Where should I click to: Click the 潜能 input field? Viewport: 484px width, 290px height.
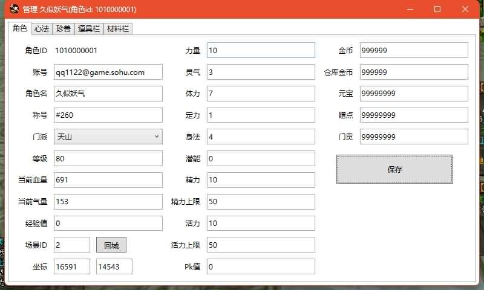261,158
